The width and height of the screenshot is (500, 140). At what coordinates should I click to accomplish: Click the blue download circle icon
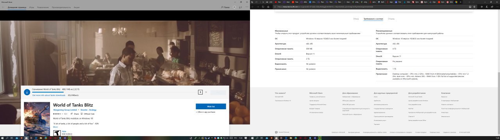pyautogui.click(x=27, y=92)
